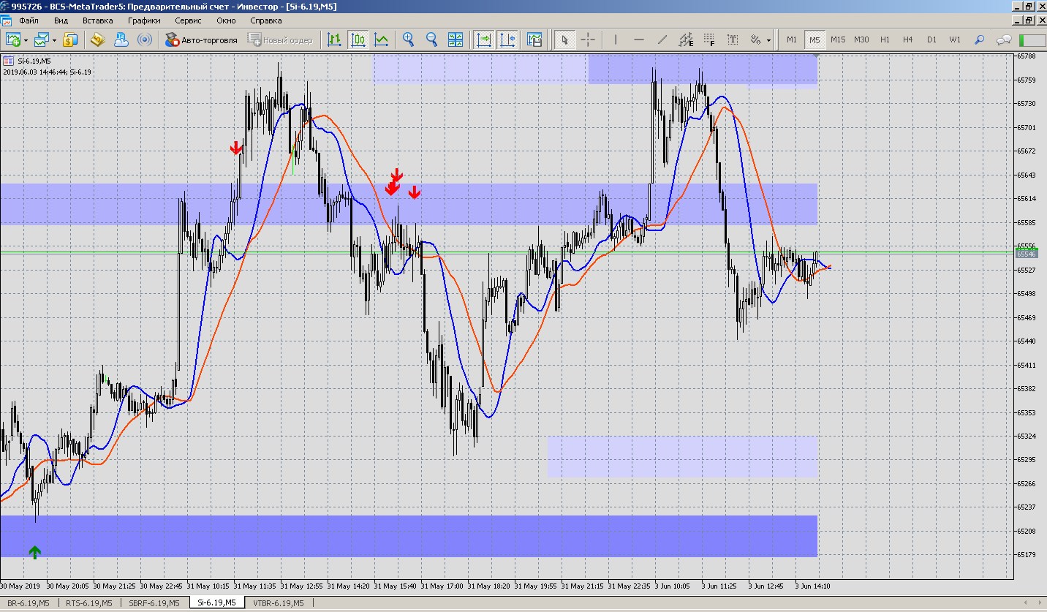Viewport: 1047px width, 612px height.
Task: Switch timeframe to M15
Action: (838, 39)
